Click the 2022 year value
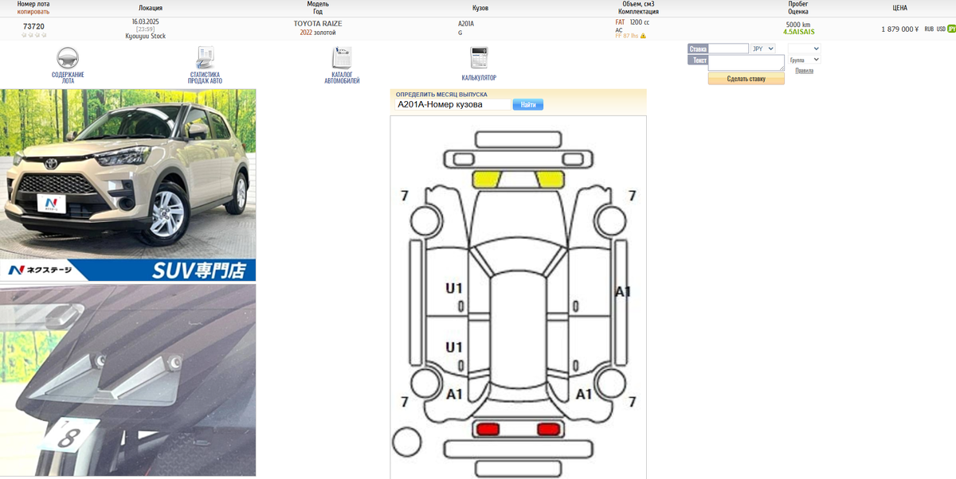 click(x=307, y=33)
